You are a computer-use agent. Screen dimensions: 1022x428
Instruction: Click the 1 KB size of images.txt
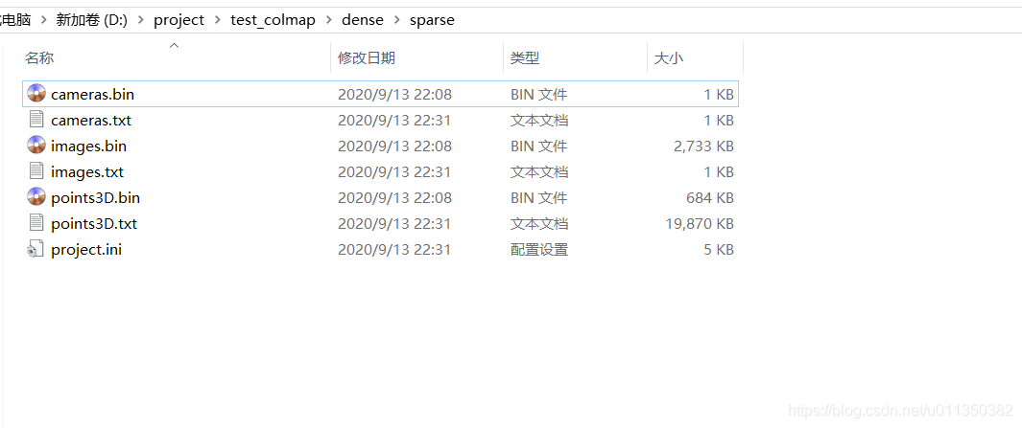tap(719, 172)
